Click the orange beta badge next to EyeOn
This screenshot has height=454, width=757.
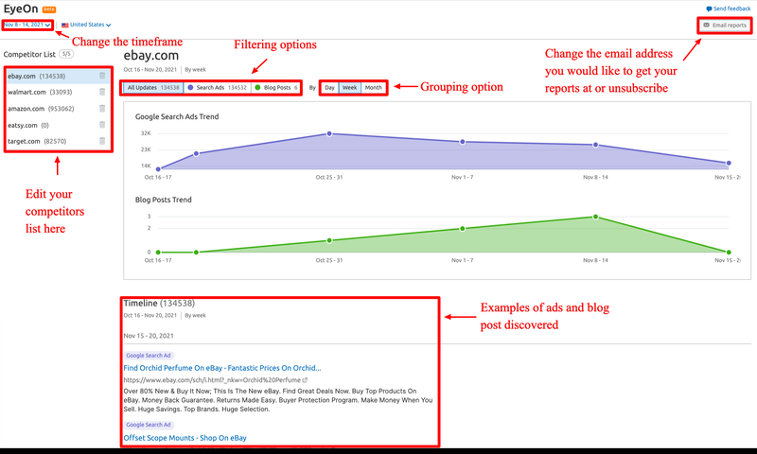coord(49,9)
